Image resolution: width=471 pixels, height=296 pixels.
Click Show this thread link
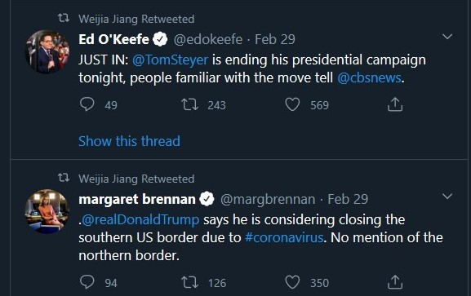tap(129, 141)
